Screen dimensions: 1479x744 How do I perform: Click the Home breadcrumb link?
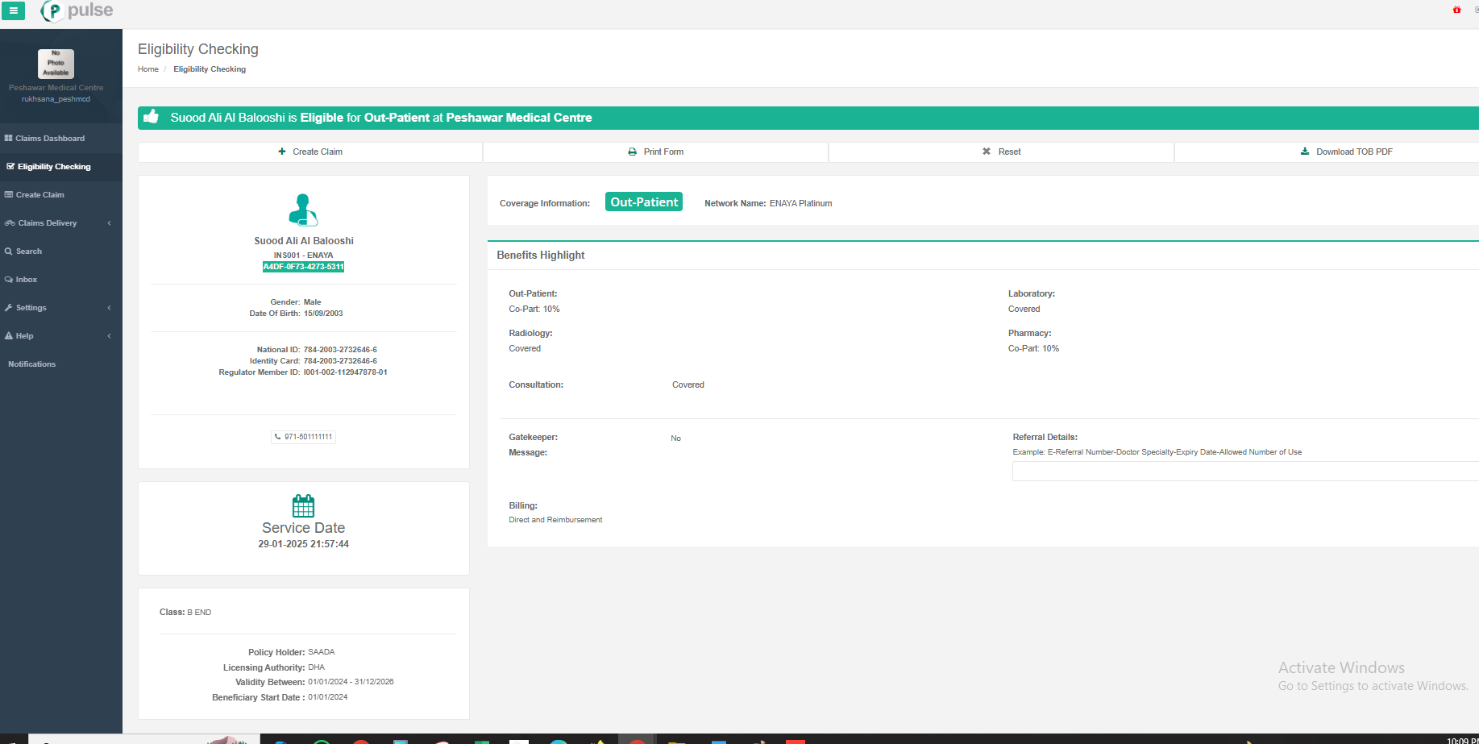click(x=148, y=69)
